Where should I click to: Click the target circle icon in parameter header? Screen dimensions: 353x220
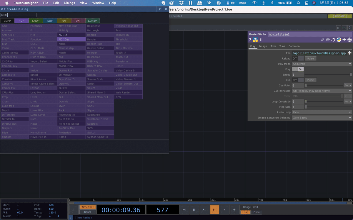349,40
